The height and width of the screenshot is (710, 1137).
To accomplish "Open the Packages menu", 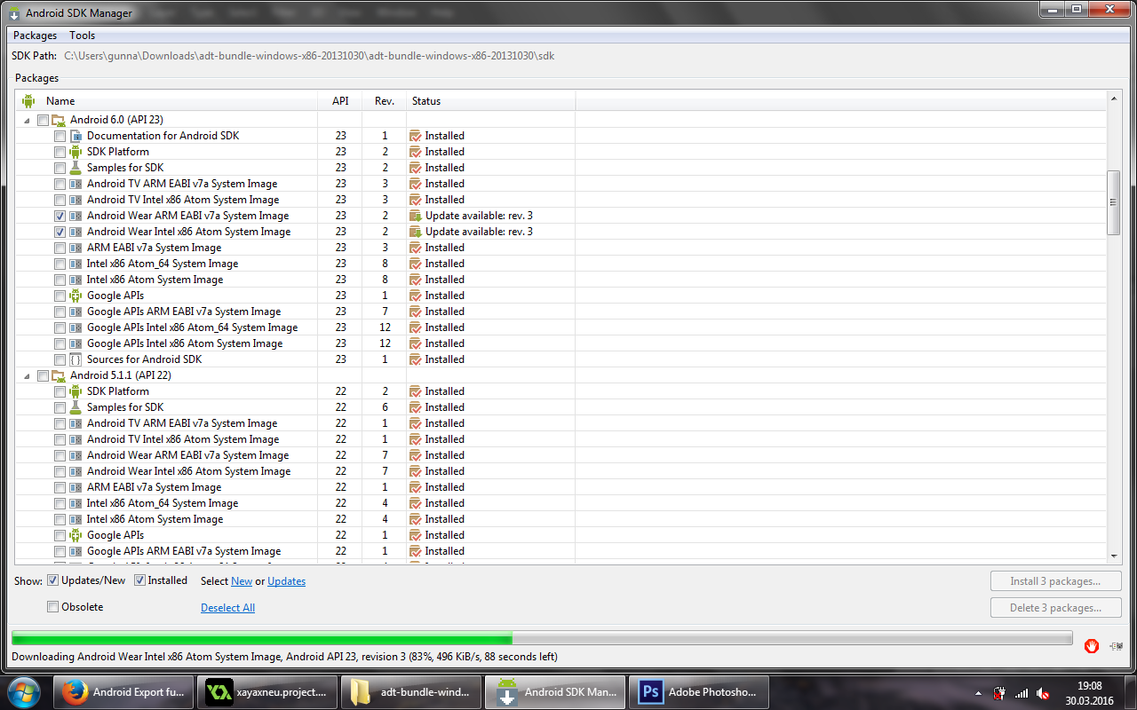I will point(35,35).
